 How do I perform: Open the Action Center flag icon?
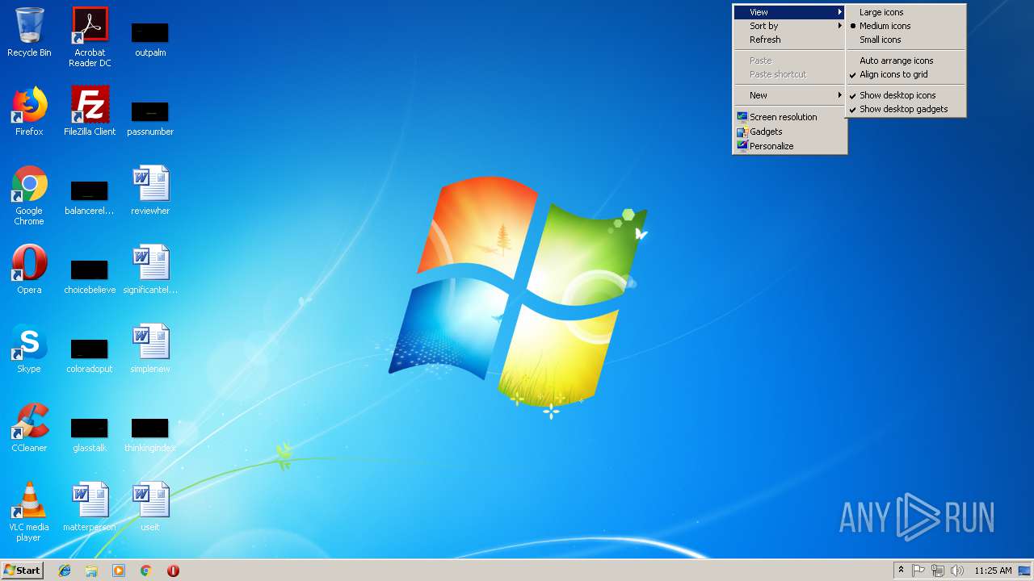click(x=918, y=571)
